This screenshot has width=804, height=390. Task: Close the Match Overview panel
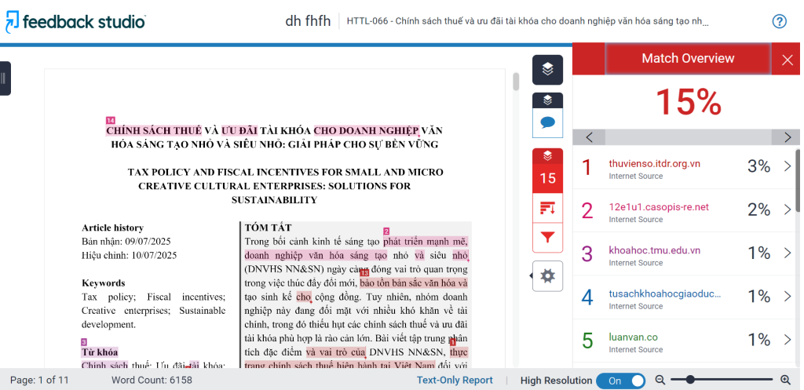tap(788, 60)
